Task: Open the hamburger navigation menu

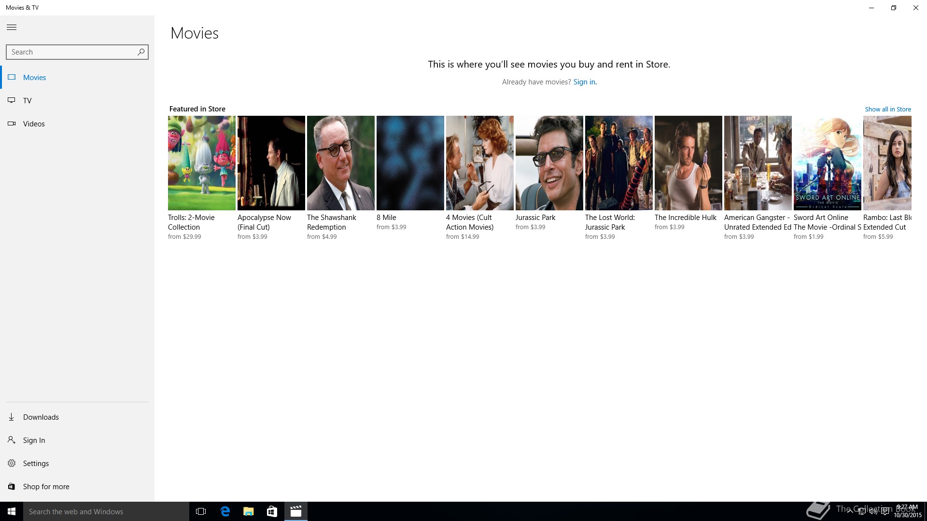Action: coord(12,27)
